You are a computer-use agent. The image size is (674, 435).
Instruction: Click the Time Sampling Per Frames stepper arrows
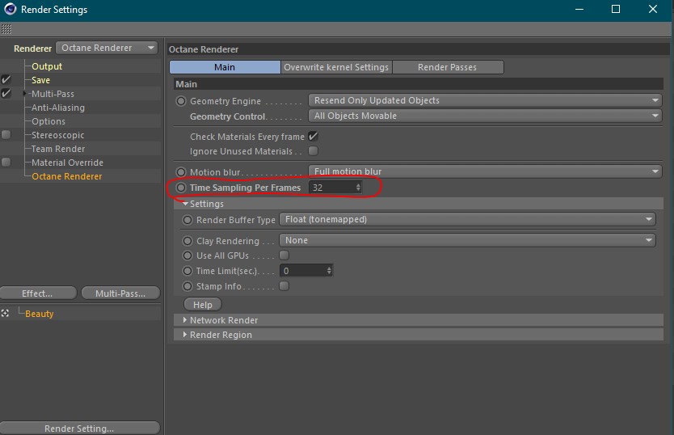[358, 188]
